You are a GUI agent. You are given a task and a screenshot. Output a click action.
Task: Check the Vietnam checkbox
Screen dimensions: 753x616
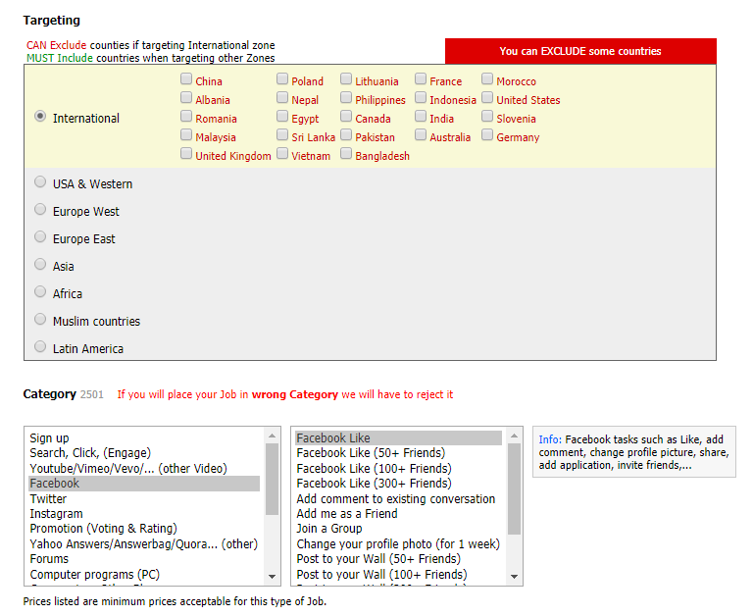(282, 154)
